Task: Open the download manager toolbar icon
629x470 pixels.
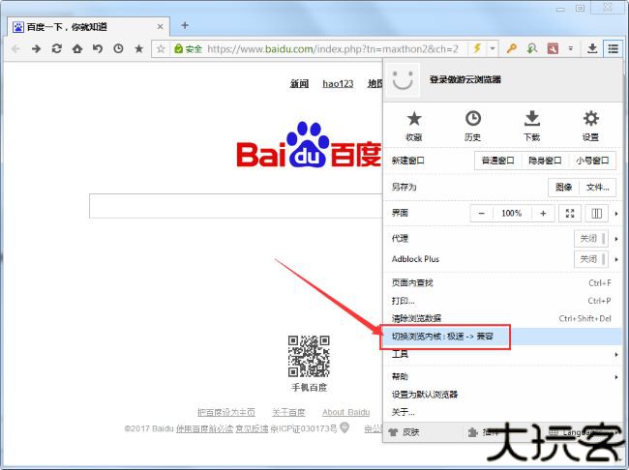Action: point(592,49)
